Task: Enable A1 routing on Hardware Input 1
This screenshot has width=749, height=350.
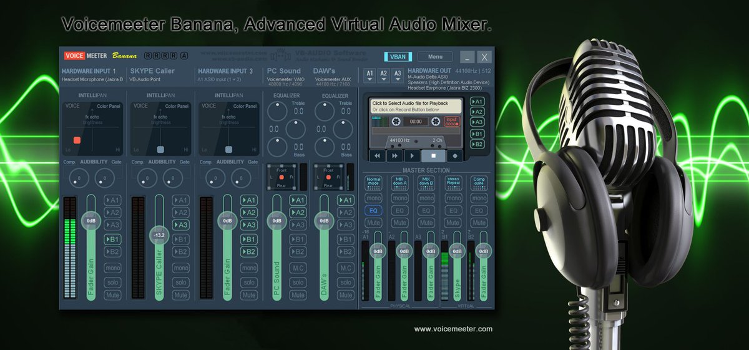Action: [x=112, y=200]
